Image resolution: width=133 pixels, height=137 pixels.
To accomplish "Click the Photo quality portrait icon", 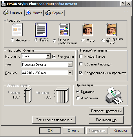I will pos(88,30).
